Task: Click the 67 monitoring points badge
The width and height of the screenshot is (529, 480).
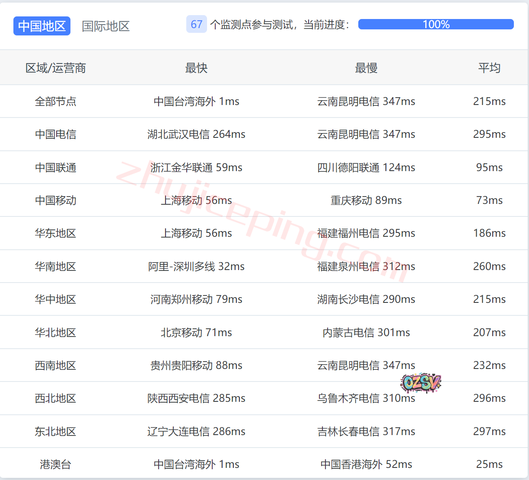Action: [x=196, y=25]
